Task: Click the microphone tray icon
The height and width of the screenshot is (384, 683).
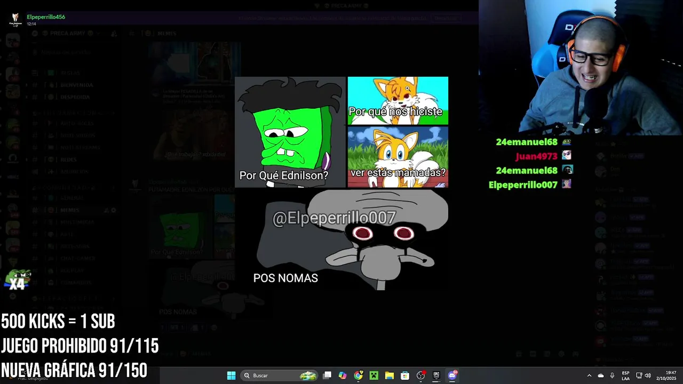Action: coord(612,375)
